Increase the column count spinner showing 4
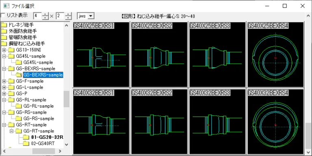 [45, 14]
